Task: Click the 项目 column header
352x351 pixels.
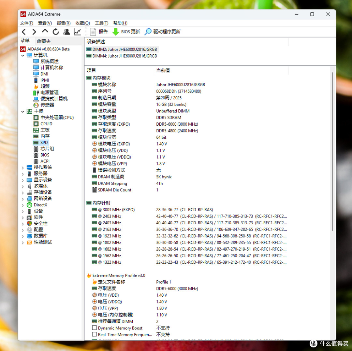Action: (119, 70)
